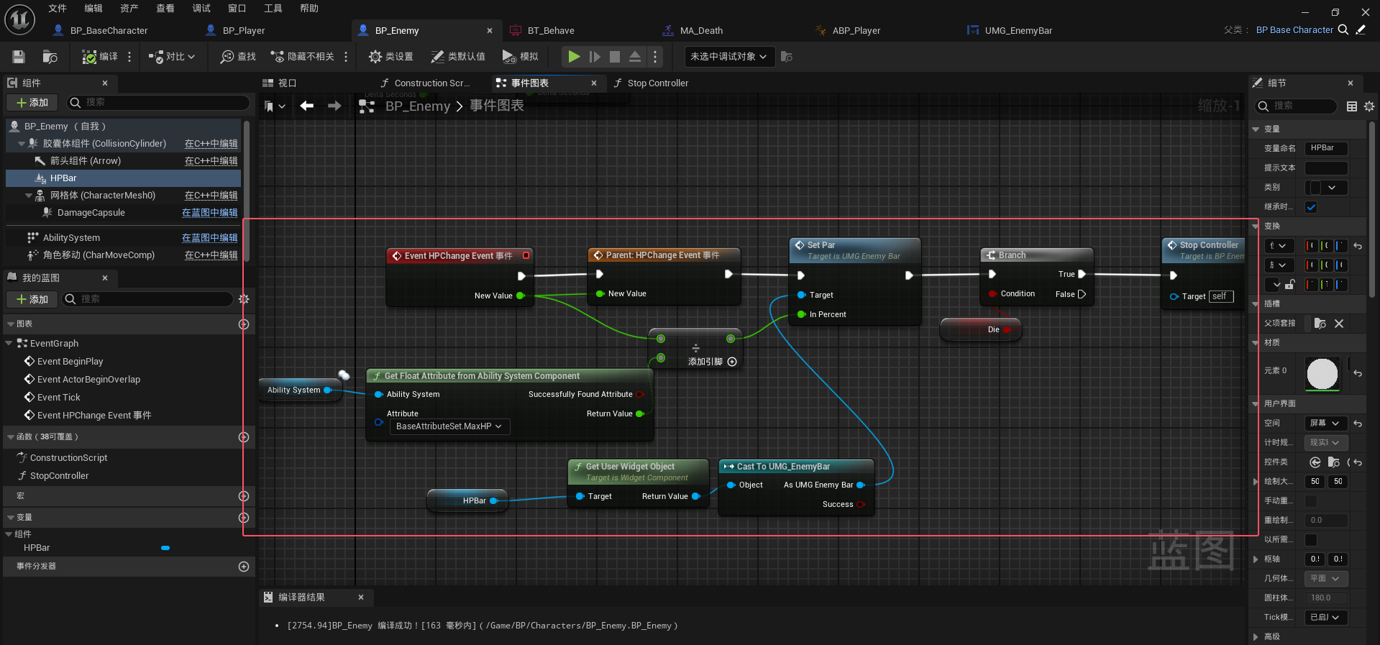Stop the play session

pos(615,57)
